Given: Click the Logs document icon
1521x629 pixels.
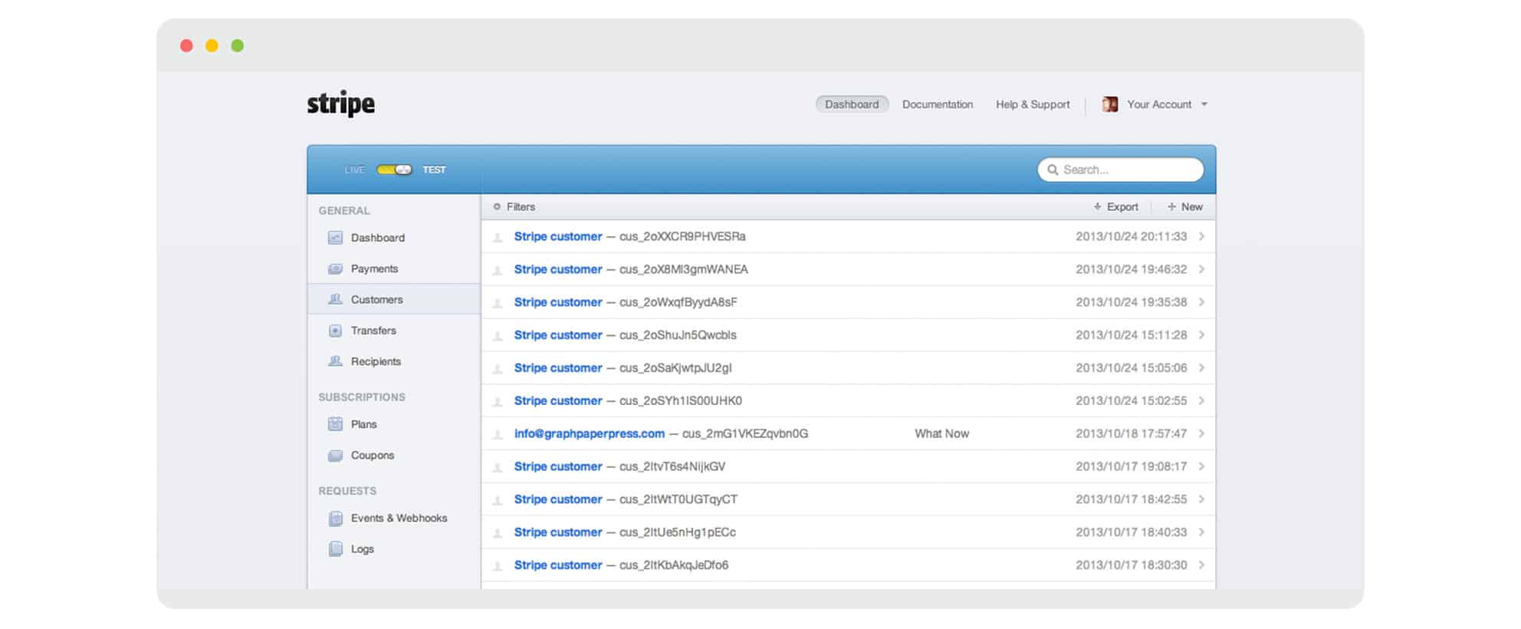Looking at the screenshot, I should coord(335,549).
